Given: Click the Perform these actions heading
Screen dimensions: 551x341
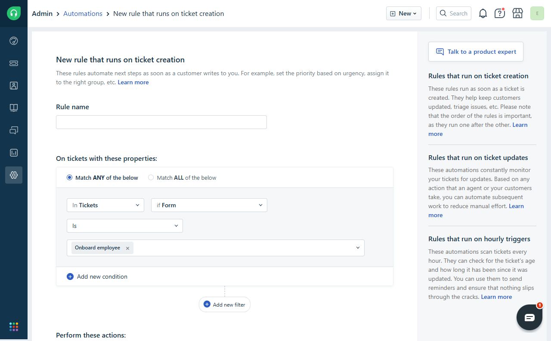Looking at the screenshot, I should (x=91, y=335).
